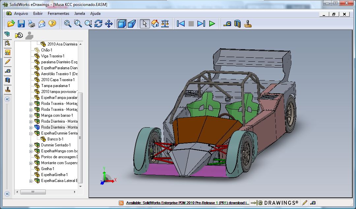356x209 pixels.
Task: Save the document with the floppy disk icon
Action: click(21, 24)
